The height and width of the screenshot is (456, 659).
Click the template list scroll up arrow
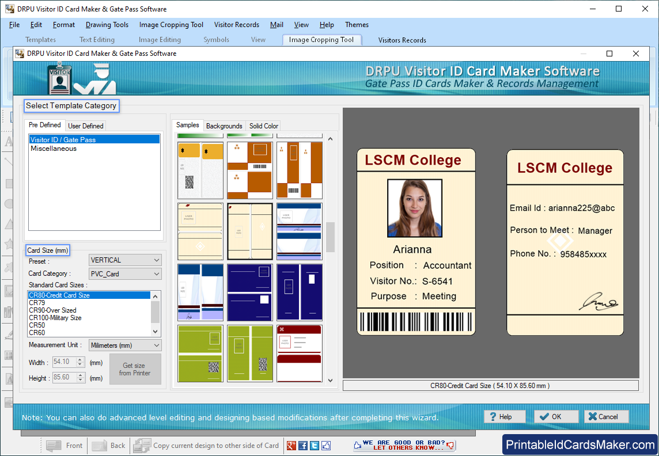(x=330, y=139)
